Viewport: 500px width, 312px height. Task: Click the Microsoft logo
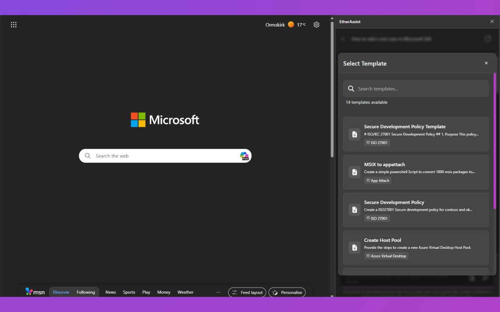coord(165,120)
